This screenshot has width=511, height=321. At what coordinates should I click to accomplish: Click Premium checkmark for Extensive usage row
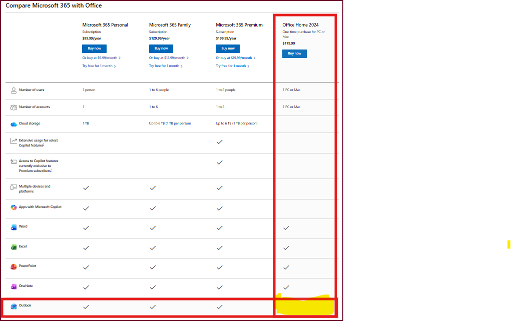tap(220, 142)
